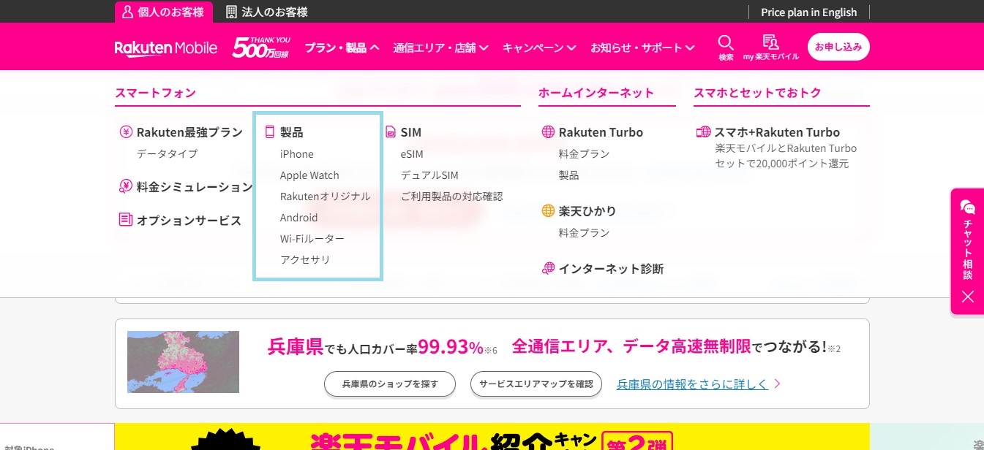Select Apple Watch in products list
The height and width of the screenshot is (450, 984).
coord(309,175)
